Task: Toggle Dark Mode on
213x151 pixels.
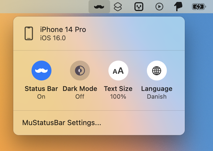Action: click(80, 71)
